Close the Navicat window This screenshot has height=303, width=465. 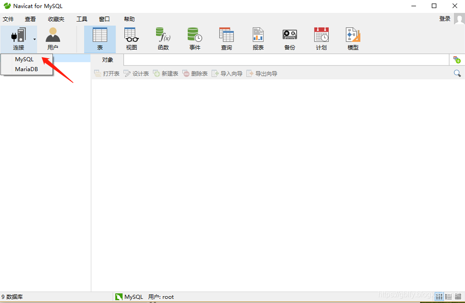point(454,6)
